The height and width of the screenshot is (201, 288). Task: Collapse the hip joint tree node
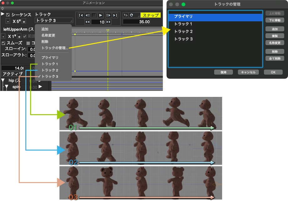point(3,81)
